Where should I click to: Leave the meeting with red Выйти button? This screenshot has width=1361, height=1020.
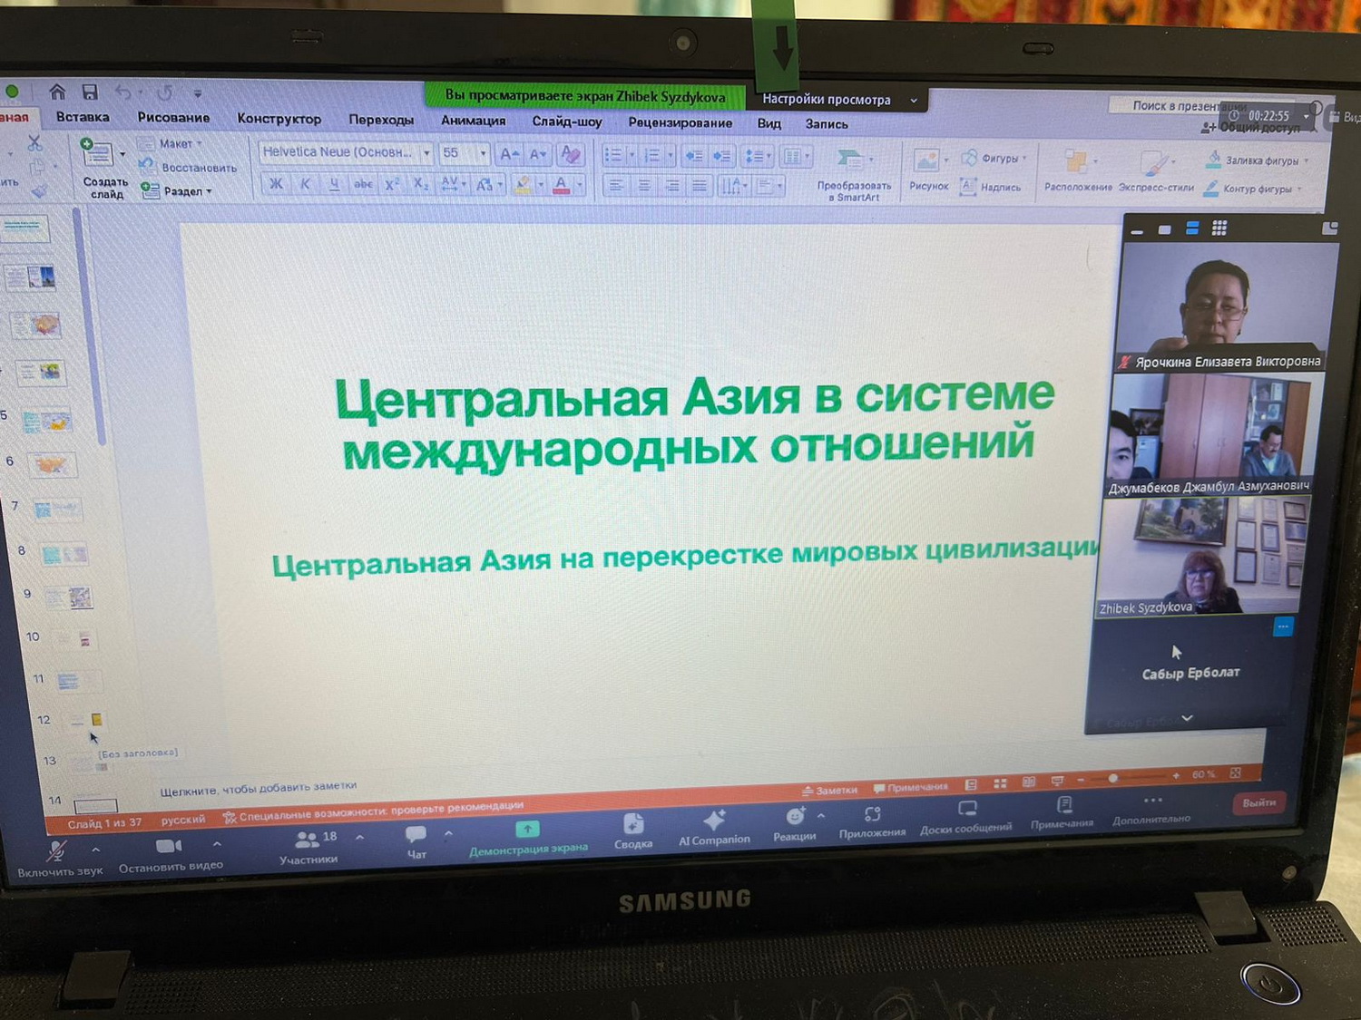coord(1258,802)
